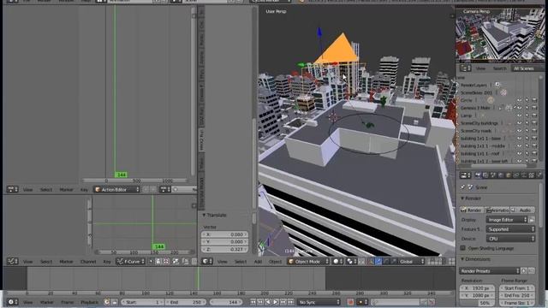Select the Lamp row in outliner
This screenshot has height=308, width=548.
pyautogui.click(x=466, y=115)
